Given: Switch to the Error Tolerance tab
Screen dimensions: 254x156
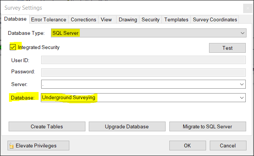Looking at the screenshot, I should point(48,19).
